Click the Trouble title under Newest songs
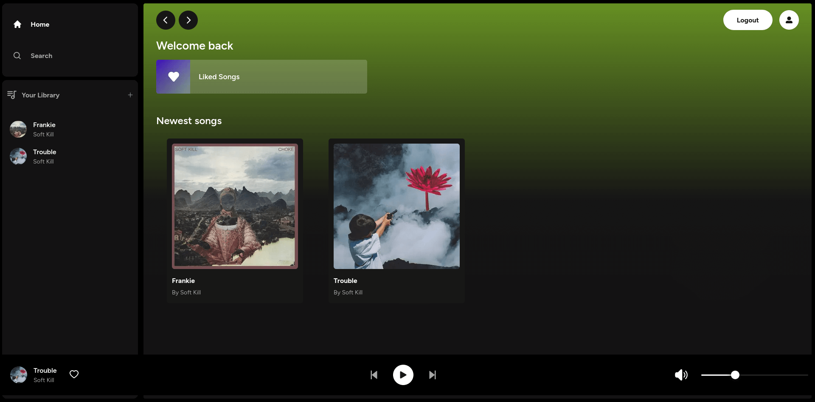The height and width of the screenshot is (402, 815). coord(346,281)
